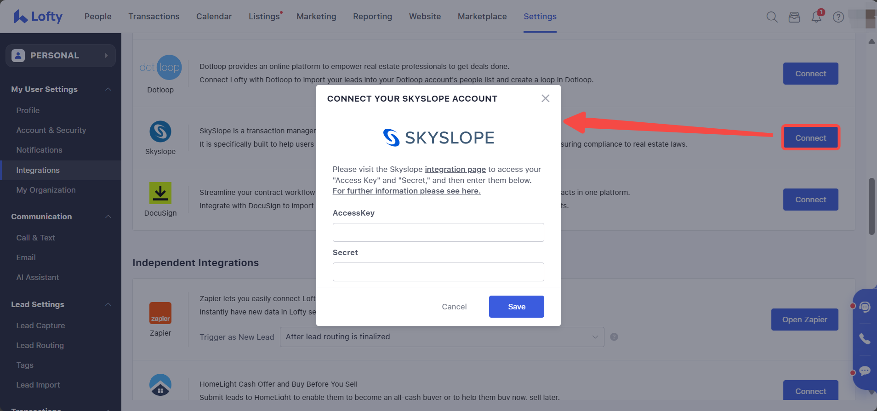This screenshot has height=411, width=877.
Task: Open the support headset icon
Action: (865, 307)
